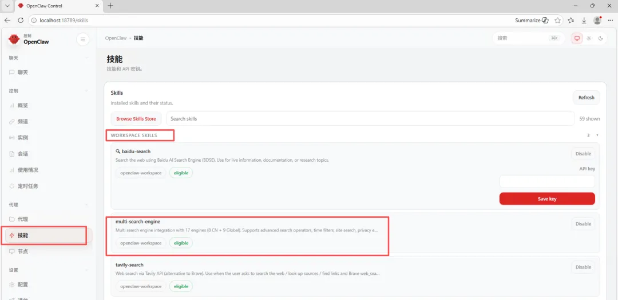Click openclaw-workspace tag under baidu-search
Viewport: 618px width, 300px height.
141,173
